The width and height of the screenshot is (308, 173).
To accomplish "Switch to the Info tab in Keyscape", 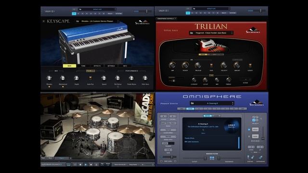I will (x=125, y=66).
